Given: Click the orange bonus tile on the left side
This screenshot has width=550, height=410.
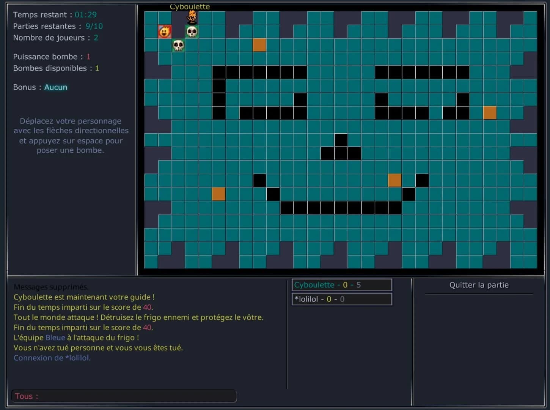Looking at the screenshot, I should pyautogui.click(x=218, y=194).
